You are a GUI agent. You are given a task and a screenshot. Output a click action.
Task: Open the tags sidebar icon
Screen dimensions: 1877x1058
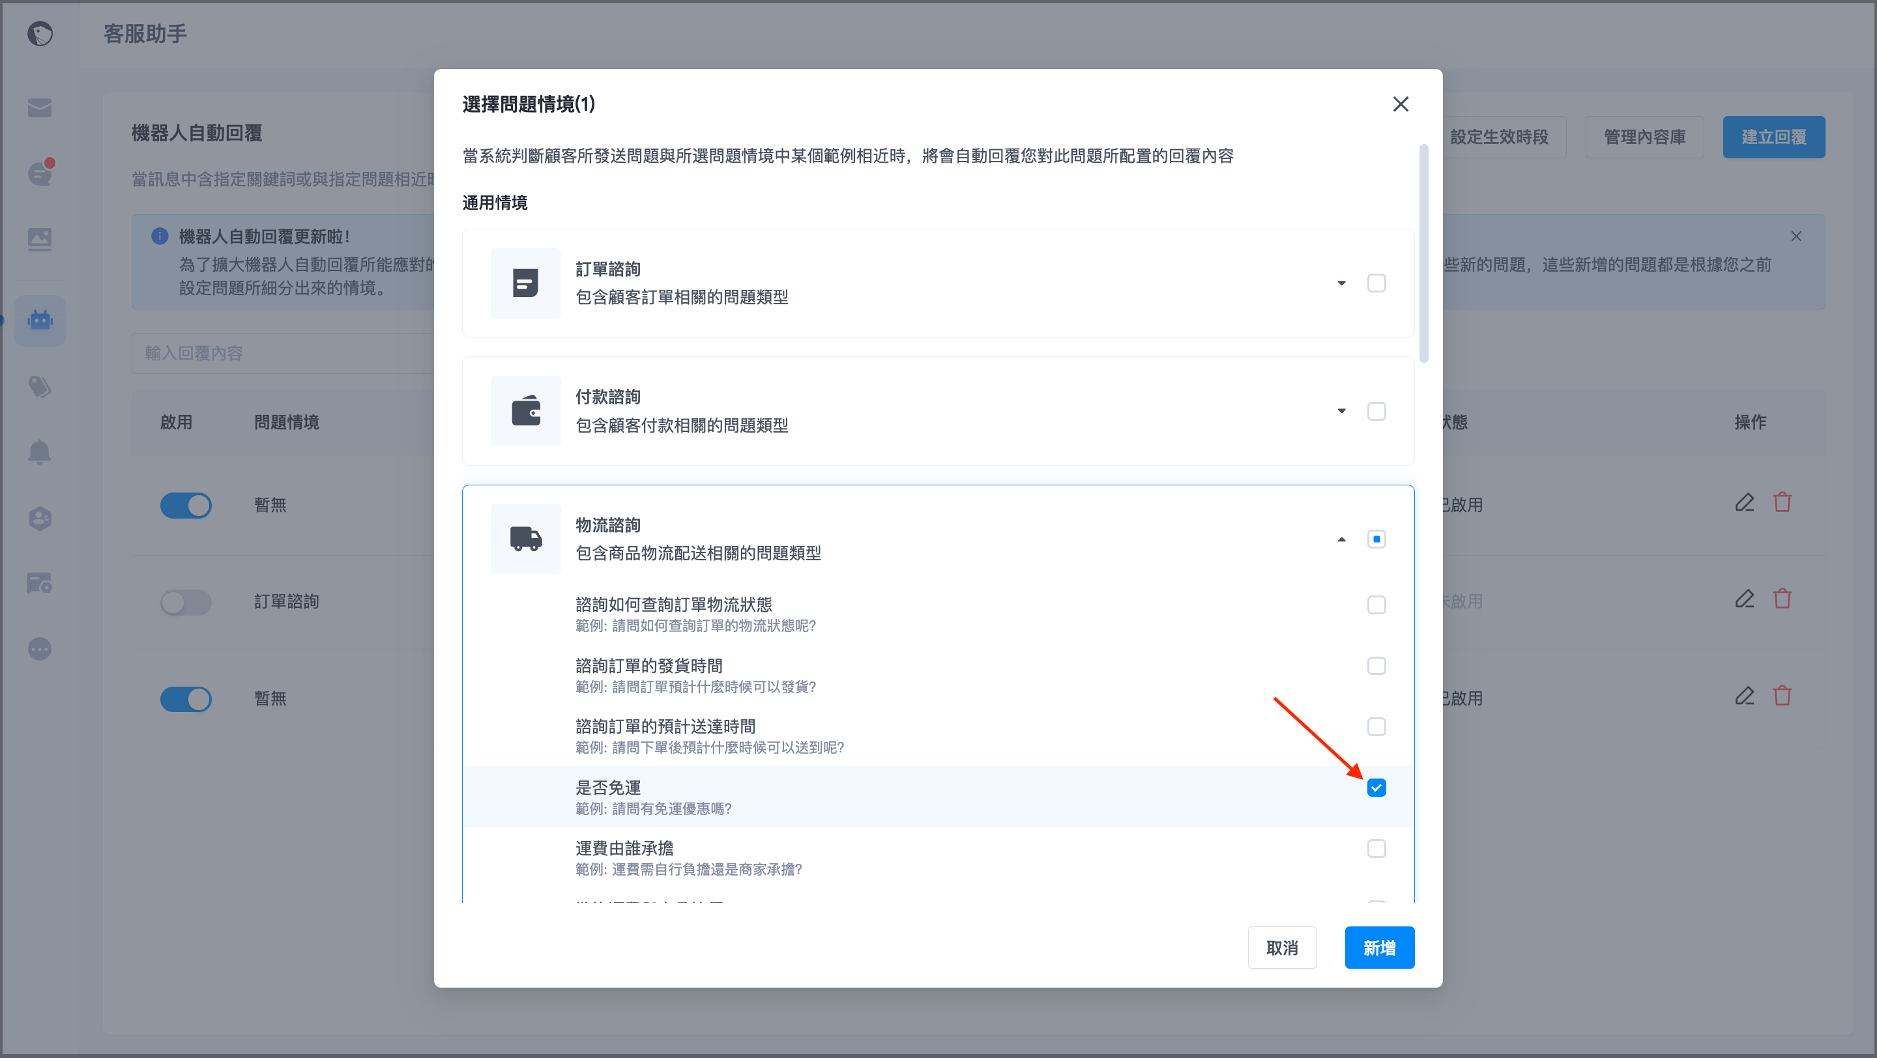tap(40, 386)
